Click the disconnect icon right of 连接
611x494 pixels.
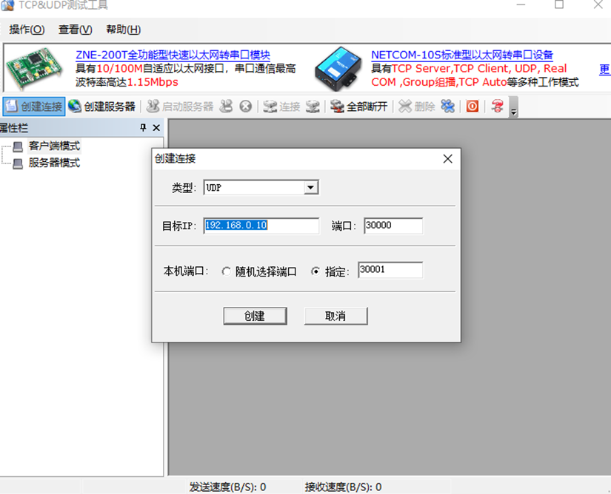pyautogui.click(x=313, y=106)
